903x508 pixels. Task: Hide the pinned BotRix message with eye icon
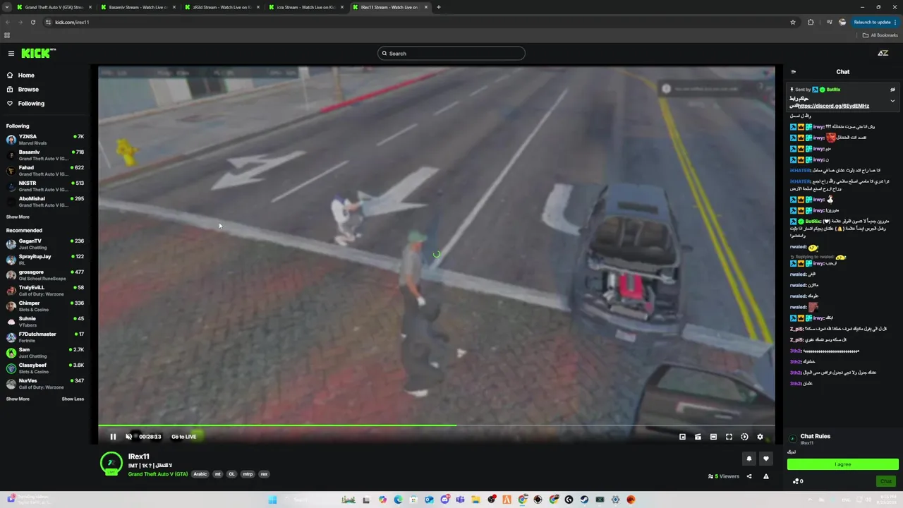892,90
